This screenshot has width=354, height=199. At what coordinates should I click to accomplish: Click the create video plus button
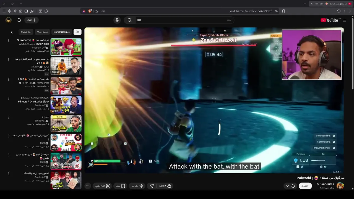click(32, 20)
